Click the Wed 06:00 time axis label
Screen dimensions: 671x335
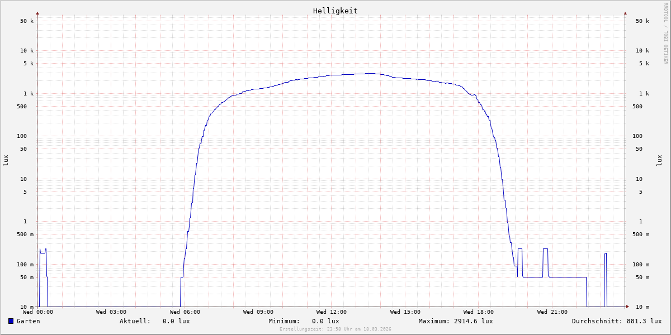(185, 312)
